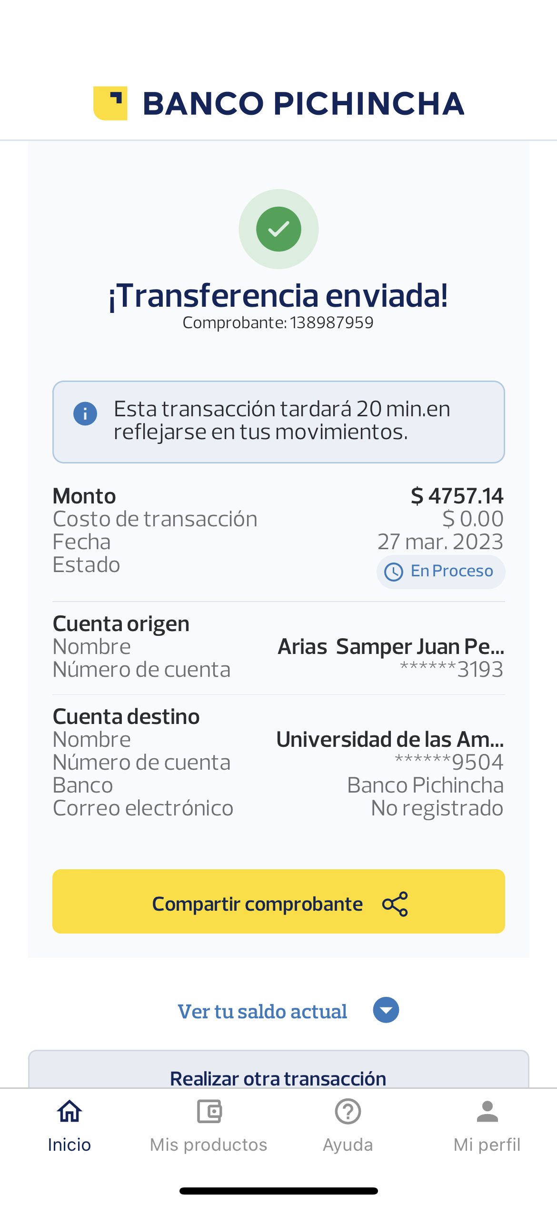Tap the Mi perfil person icon
The image size is (557, 1206).
click(x=487, y=1112)
